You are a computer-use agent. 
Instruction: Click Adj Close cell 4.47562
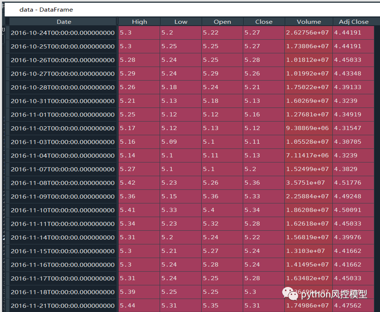click(354, 305)
